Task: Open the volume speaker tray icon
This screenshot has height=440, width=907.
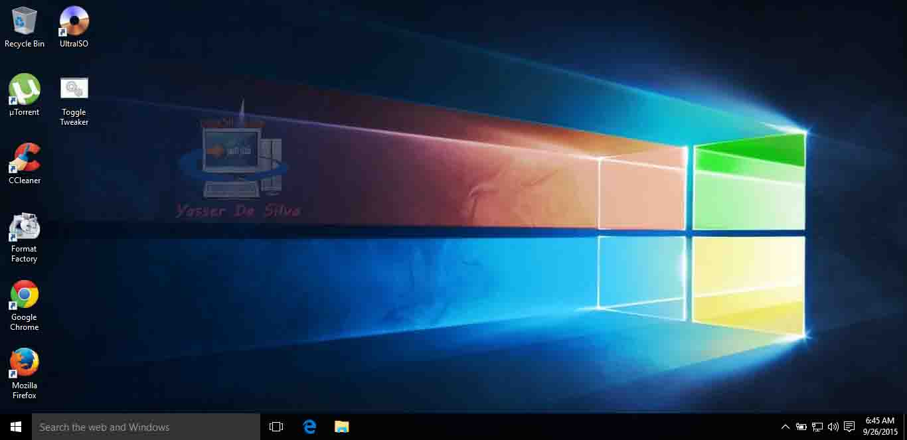Action: point(833,427)
